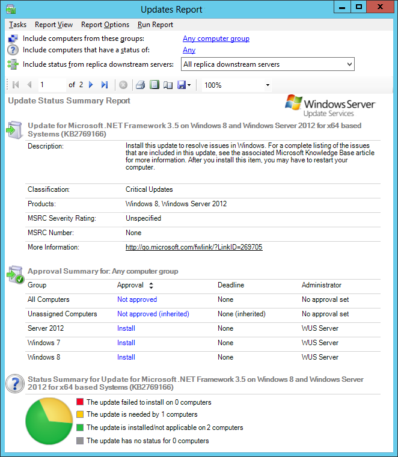Viewport: 398px width, 457px height.
Task: Click the gray no-status legend swatch
Action: [x=80, y=441]
